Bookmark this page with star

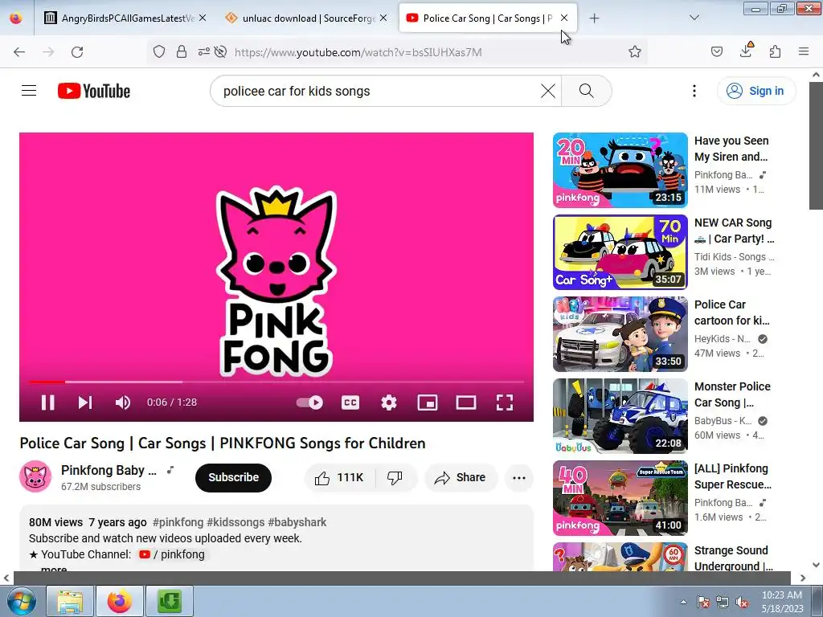(x=635, y=51)
